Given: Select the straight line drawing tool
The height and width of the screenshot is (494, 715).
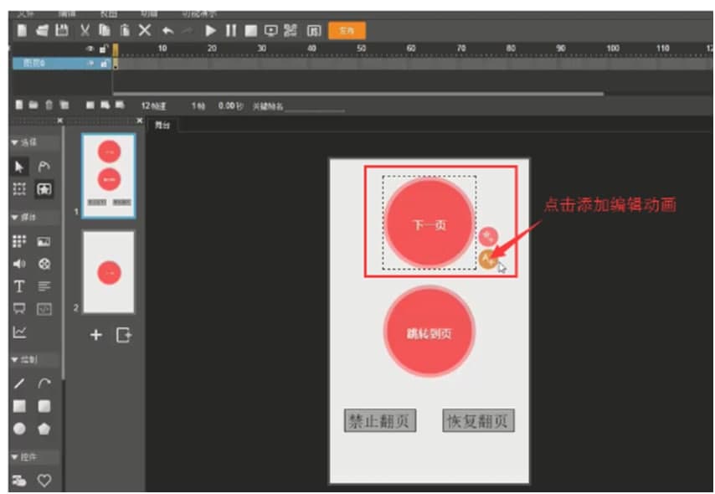Looking at the screenshot, I should 20,383.
